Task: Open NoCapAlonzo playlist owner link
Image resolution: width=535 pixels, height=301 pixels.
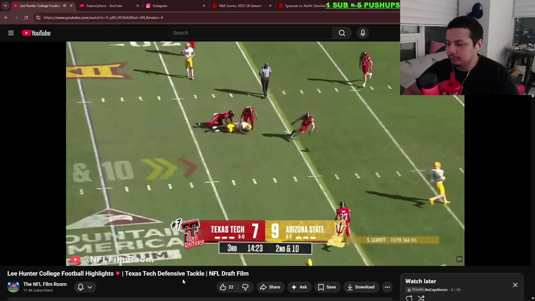Action: (x=436, y=290)
